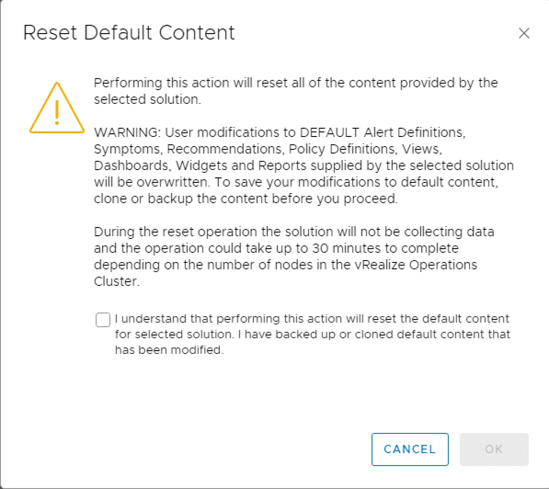Image resolution: width=549 pixels, height=489 pixels.
Task: Click the "has been modified." label line
Action: (x=169, y=350)
